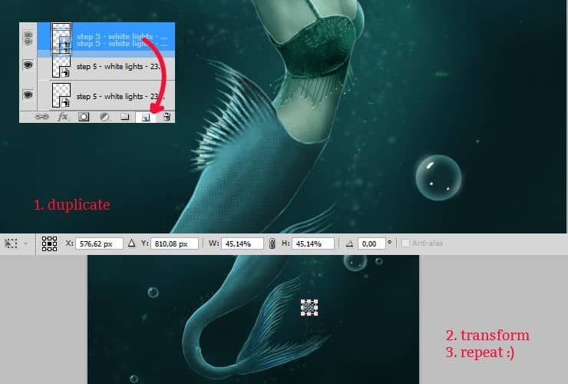Enable the Anti-alias checkbox
The width and height of the screenshot is (568, 384).
(406, 243)
